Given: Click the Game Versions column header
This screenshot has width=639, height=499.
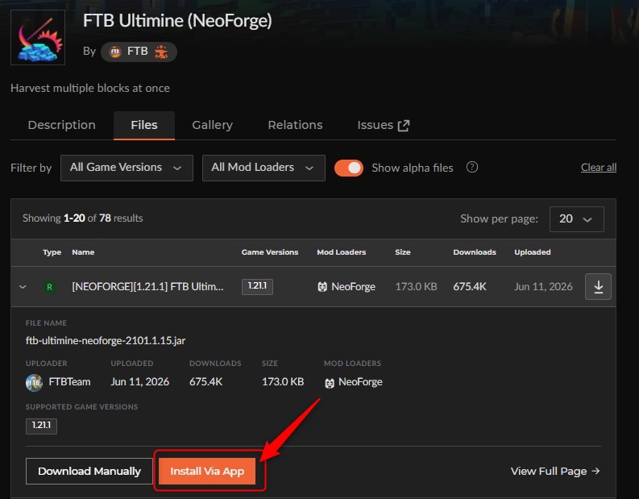Looking at the screenshot, I should point(270,252).
